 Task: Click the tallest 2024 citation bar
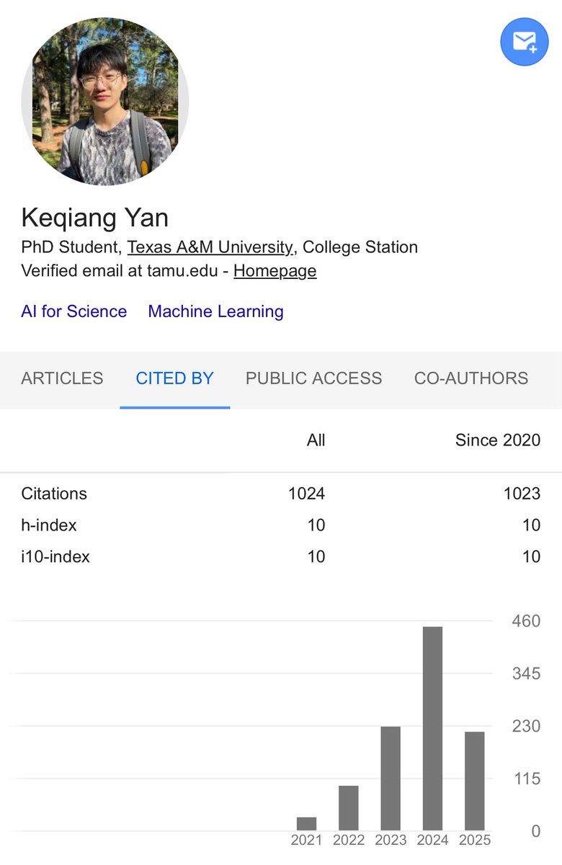pos(432,729)
